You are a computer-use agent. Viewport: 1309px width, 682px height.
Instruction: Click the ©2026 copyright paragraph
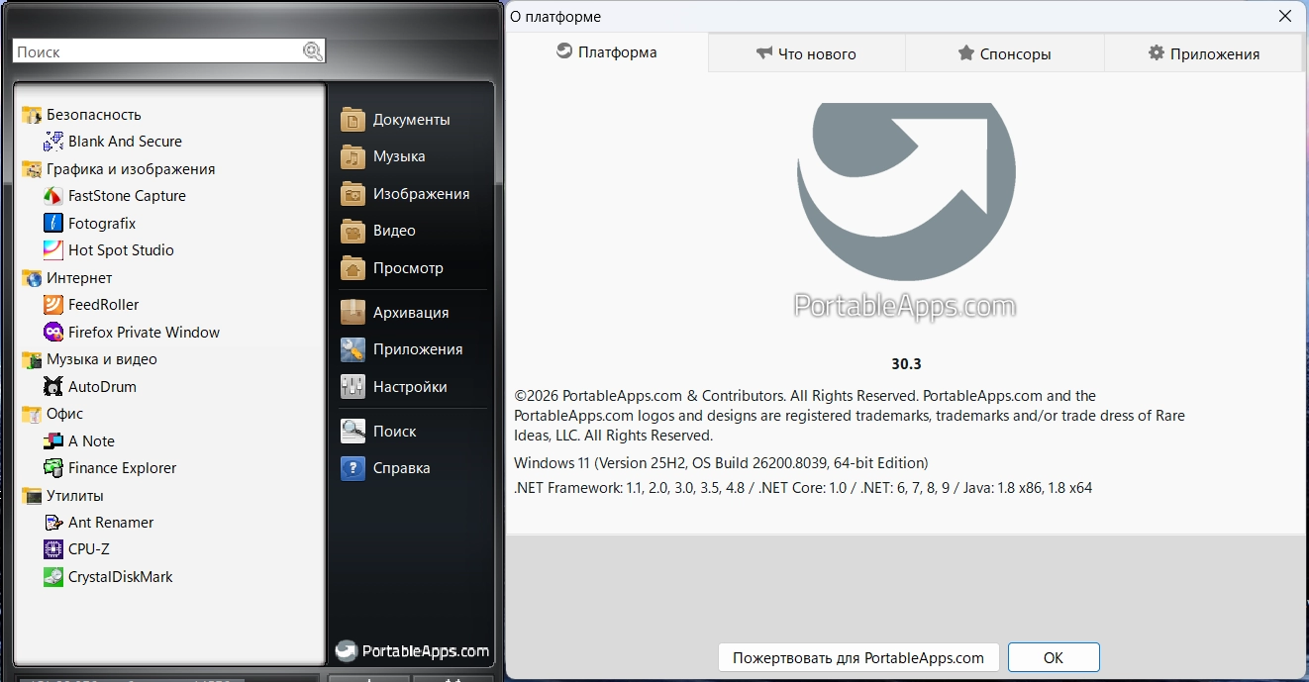pos(850,416)
